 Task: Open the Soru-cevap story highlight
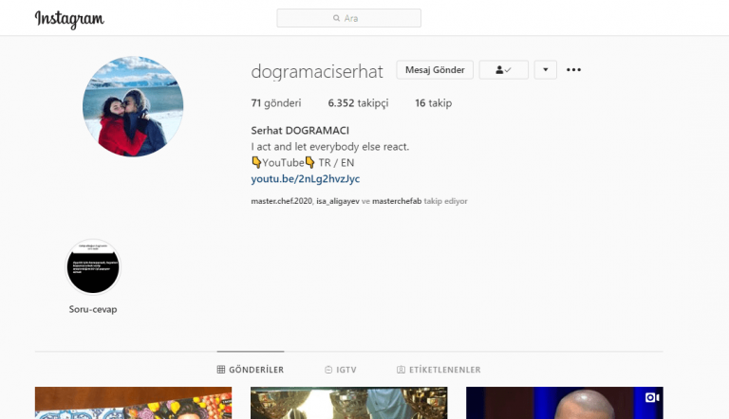(92, 267)
